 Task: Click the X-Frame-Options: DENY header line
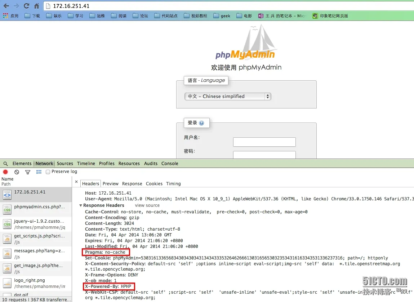(x=111, y=275)
